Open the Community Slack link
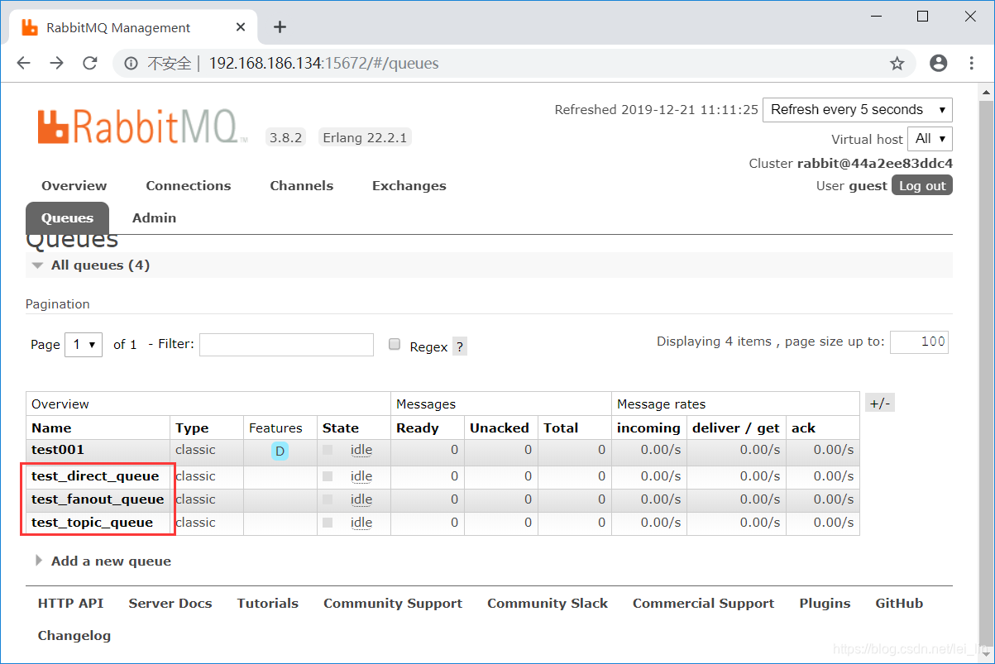 pos(548,604)
